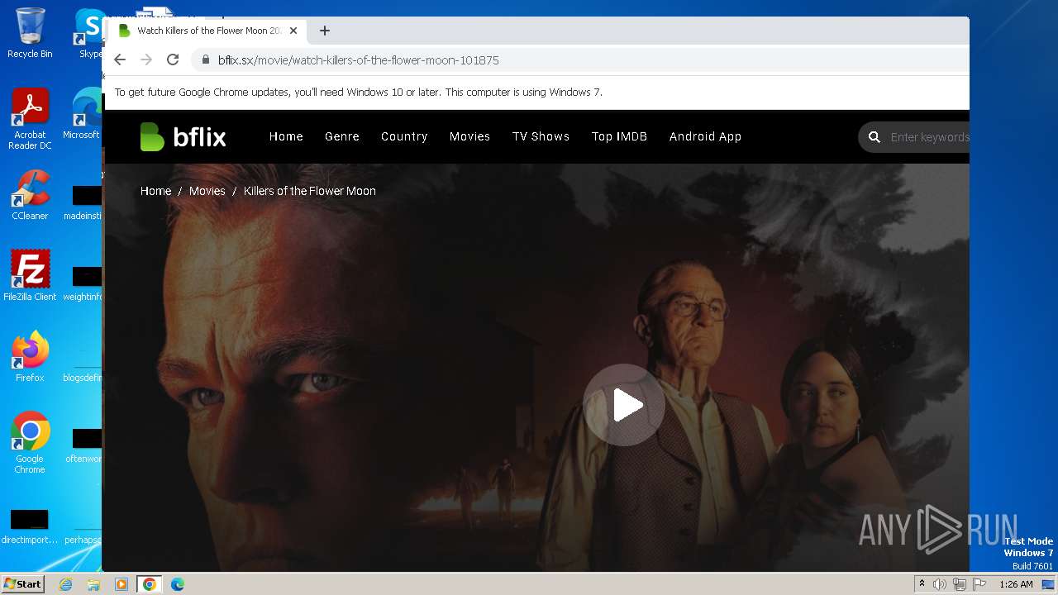Click the volume speaker tray icon
The image size is (1058, 595).
pos(940,584)
